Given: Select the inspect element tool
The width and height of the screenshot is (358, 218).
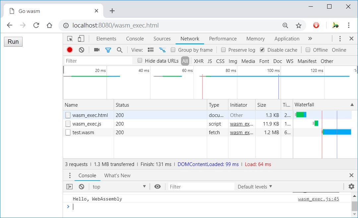Looking at the screenshot, I should pyautogui.click(x=70, y=39).
